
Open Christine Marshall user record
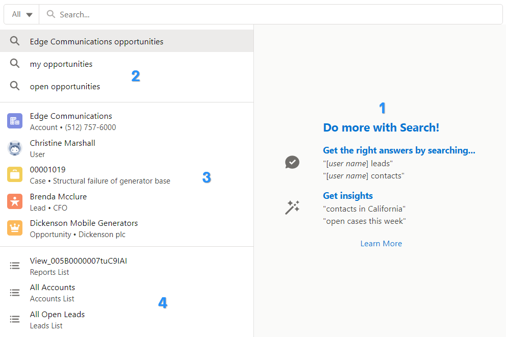(127, 148)
